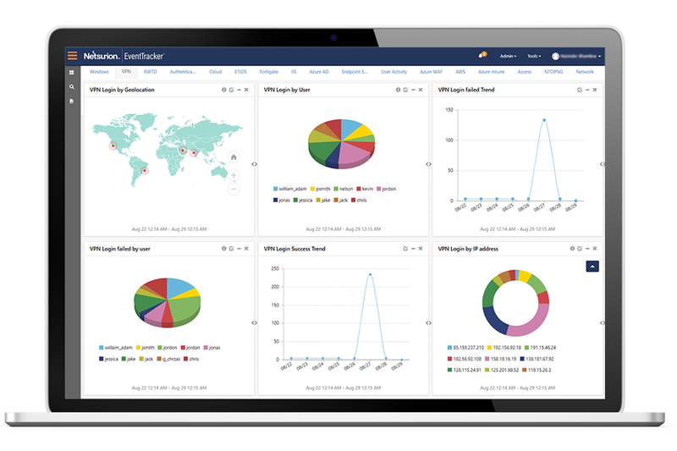Screen dimensions: 677x451
Task: Show info for VPN Login by Geolocation widget
Action: click(x=223, y=90)
